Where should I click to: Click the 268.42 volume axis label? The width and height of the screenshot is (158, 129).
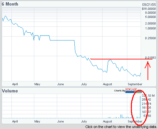coord(147,100)
